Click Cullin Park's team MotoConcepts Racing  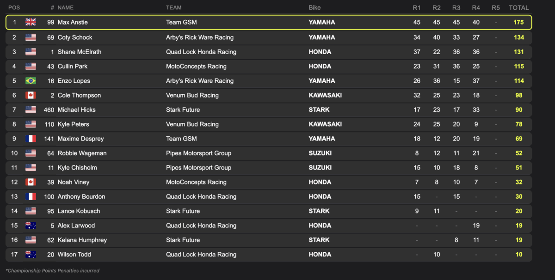pyautogui.click(x=196, y=67)
